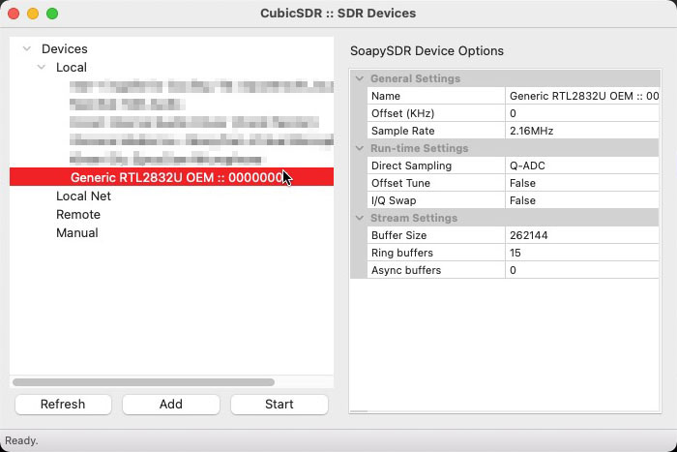677x452 pixels.
Task: Click the Devices root label
Action: click(x=65, y=48)
